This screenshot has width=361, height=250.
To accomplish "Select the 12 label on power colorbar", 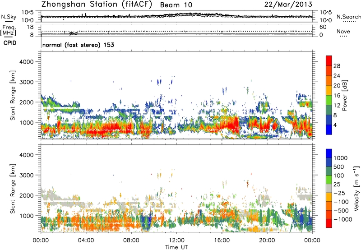I will [337, 106].
